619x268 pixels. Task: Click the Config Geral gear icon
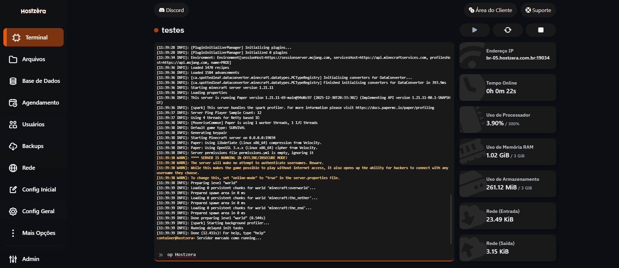tap(13, 211)
